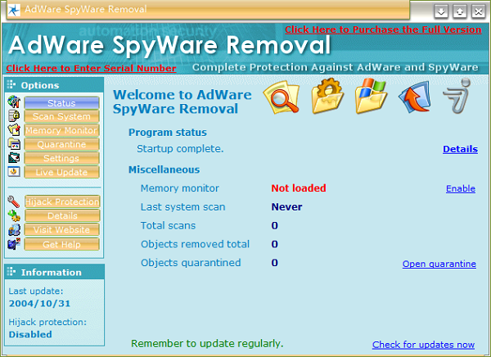Click the icon beside Visit Website
The height and width of the screenshot is (357, 491).
13,229
